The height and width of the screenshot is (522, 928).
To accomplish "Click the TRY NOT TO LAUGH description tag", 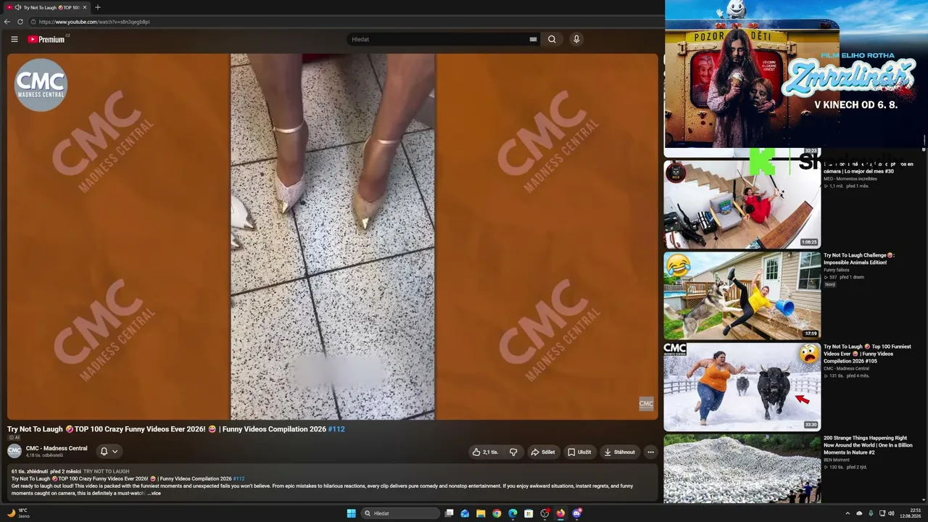I will coord(106,471).
